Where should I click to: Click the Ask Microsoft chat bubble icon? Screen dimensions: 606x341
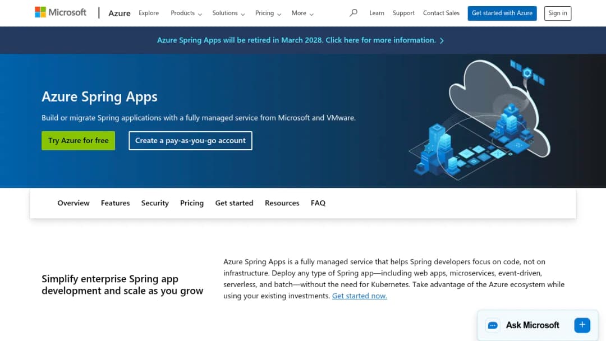[493, 325]
